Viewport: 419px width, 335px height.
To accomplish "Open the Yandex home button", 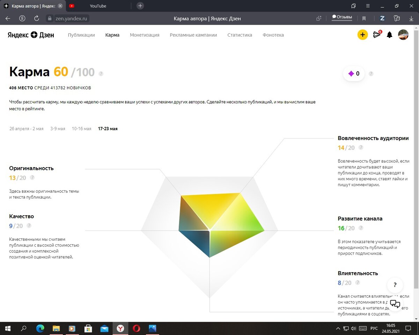I will coord(22,18).
